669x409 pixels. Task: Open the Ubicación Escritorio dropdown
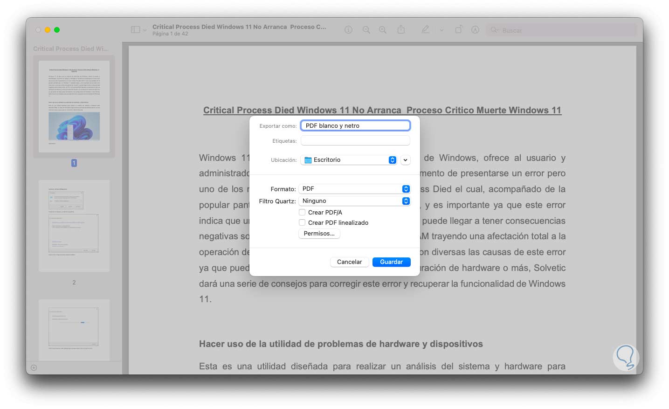point(349,160)
